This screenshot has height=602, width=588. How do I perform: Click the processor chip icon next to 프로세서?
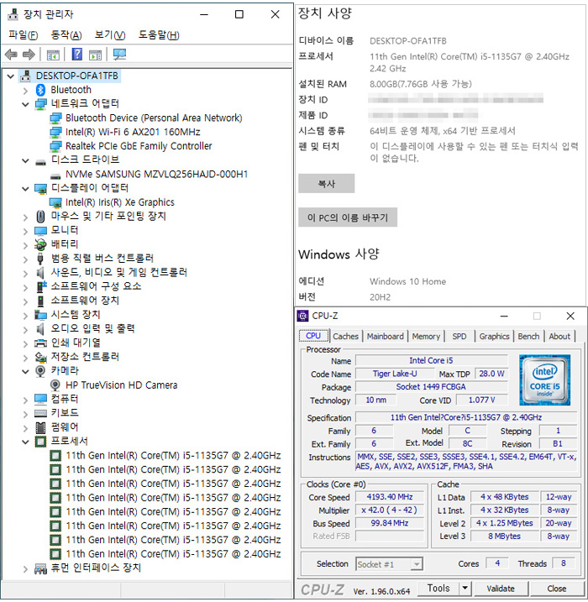(x=40, y=442)
